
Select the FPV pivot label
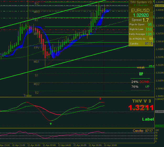[37, 48]
